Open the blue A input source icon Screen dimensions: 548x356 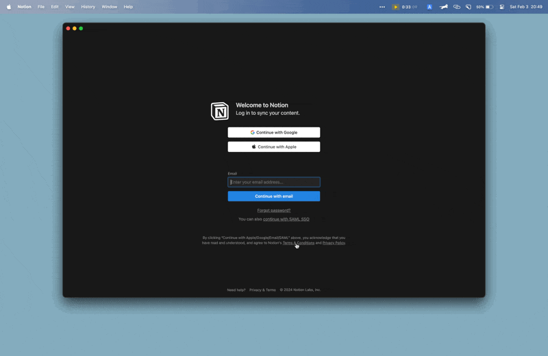429,7
